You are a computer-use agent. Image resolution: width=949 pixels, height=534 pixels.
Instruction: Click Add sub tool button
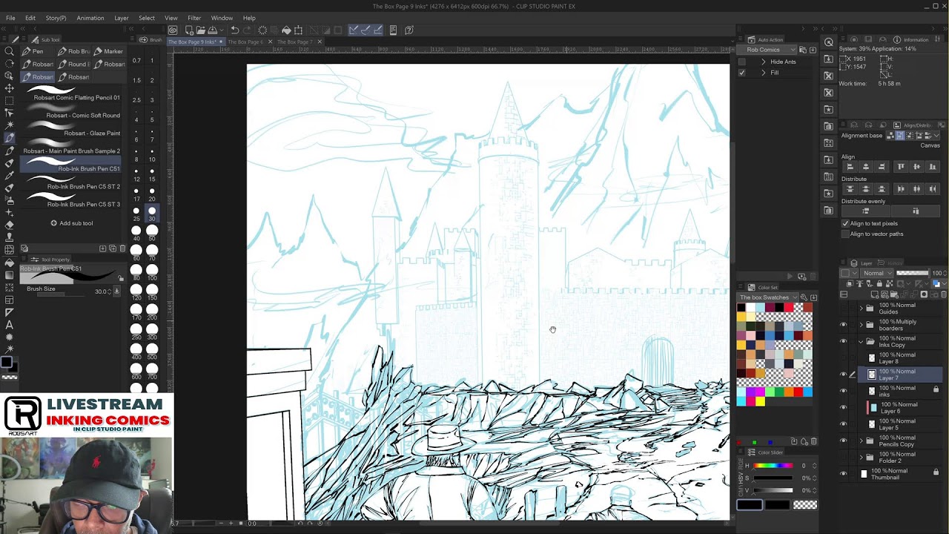click(x=72, y=223)
